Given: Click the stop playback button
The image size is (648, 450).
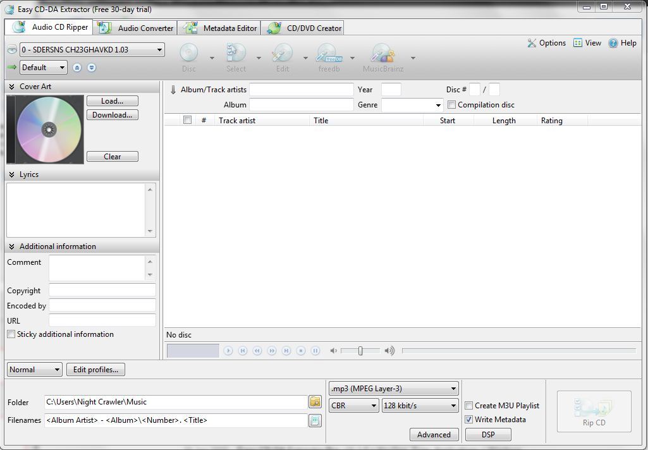Looking at the screenshot, I should [301, 351].
